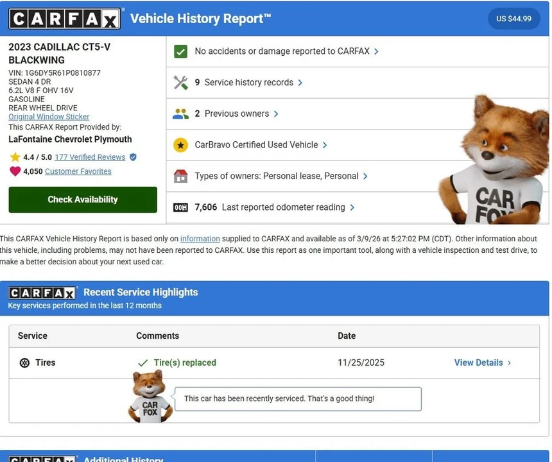The height and width of the screenshot is (462, 552).
Task: Click the small Car Fox mascot near speech bubble
Action: tap(150, 397)
